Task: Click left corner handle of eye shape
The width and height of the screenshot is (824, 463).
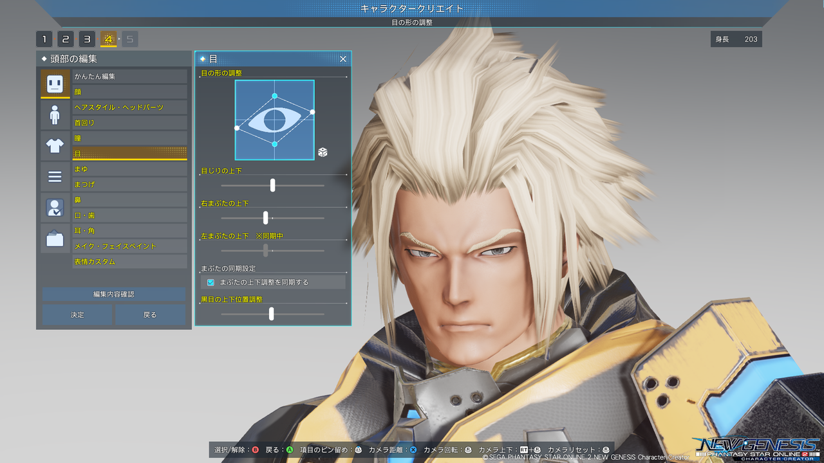Action: (237, 128)
